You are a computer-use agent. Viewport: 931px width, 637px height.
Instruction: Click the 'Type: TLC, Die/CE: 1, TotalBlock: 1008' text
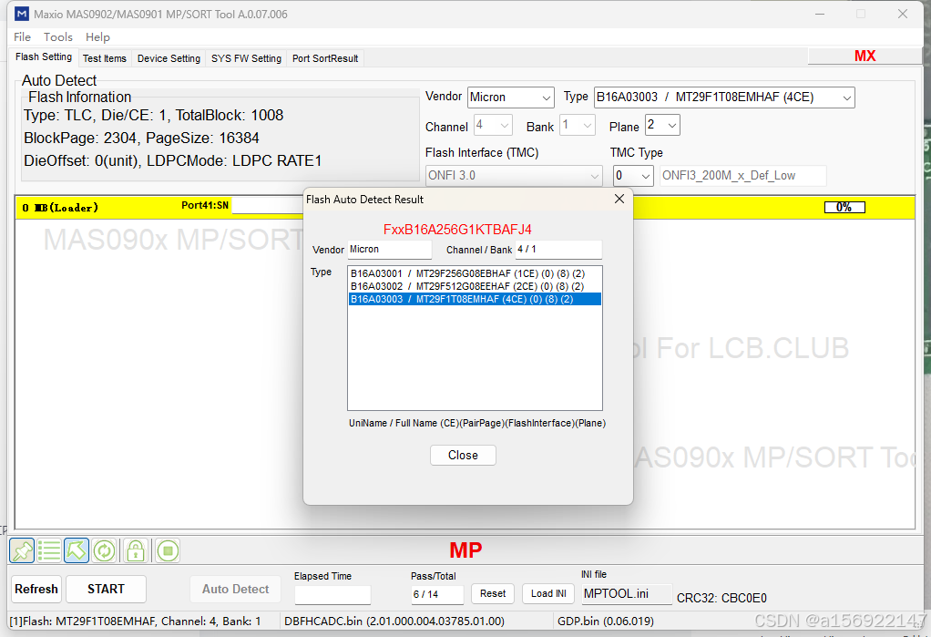pos(153,115)
